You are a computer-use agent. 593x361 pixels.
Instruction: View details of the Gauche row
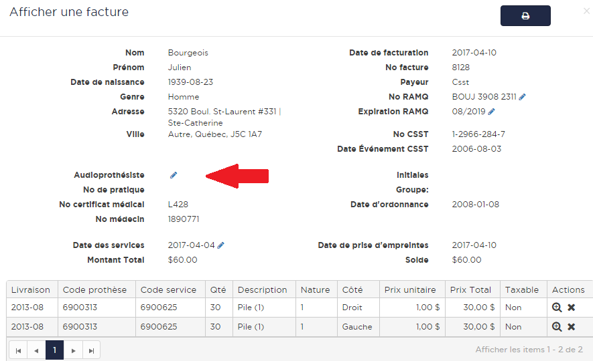(557, 327)
